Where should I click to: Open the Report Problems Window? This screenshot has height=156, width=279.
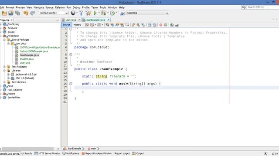[96, 153]
